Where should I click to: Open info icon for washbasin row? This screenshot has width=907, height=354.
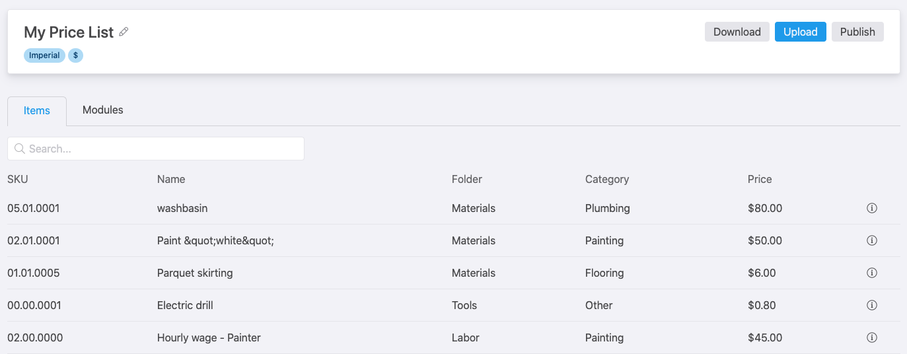pyautogui.click(x=871, y=208)
